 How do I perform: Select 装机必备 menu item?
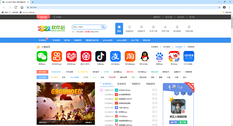click(x=146, y=40)
